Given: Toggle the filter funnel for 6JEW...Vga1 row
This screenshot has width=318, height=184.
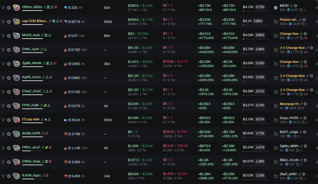Looking at the screenshot, I should (x=3, y=176).
